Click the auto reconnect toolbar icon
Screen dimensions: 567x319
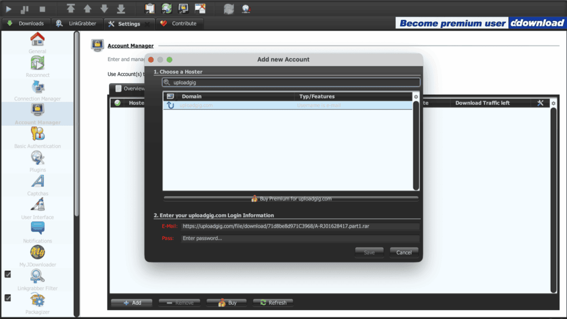point(166,8)
